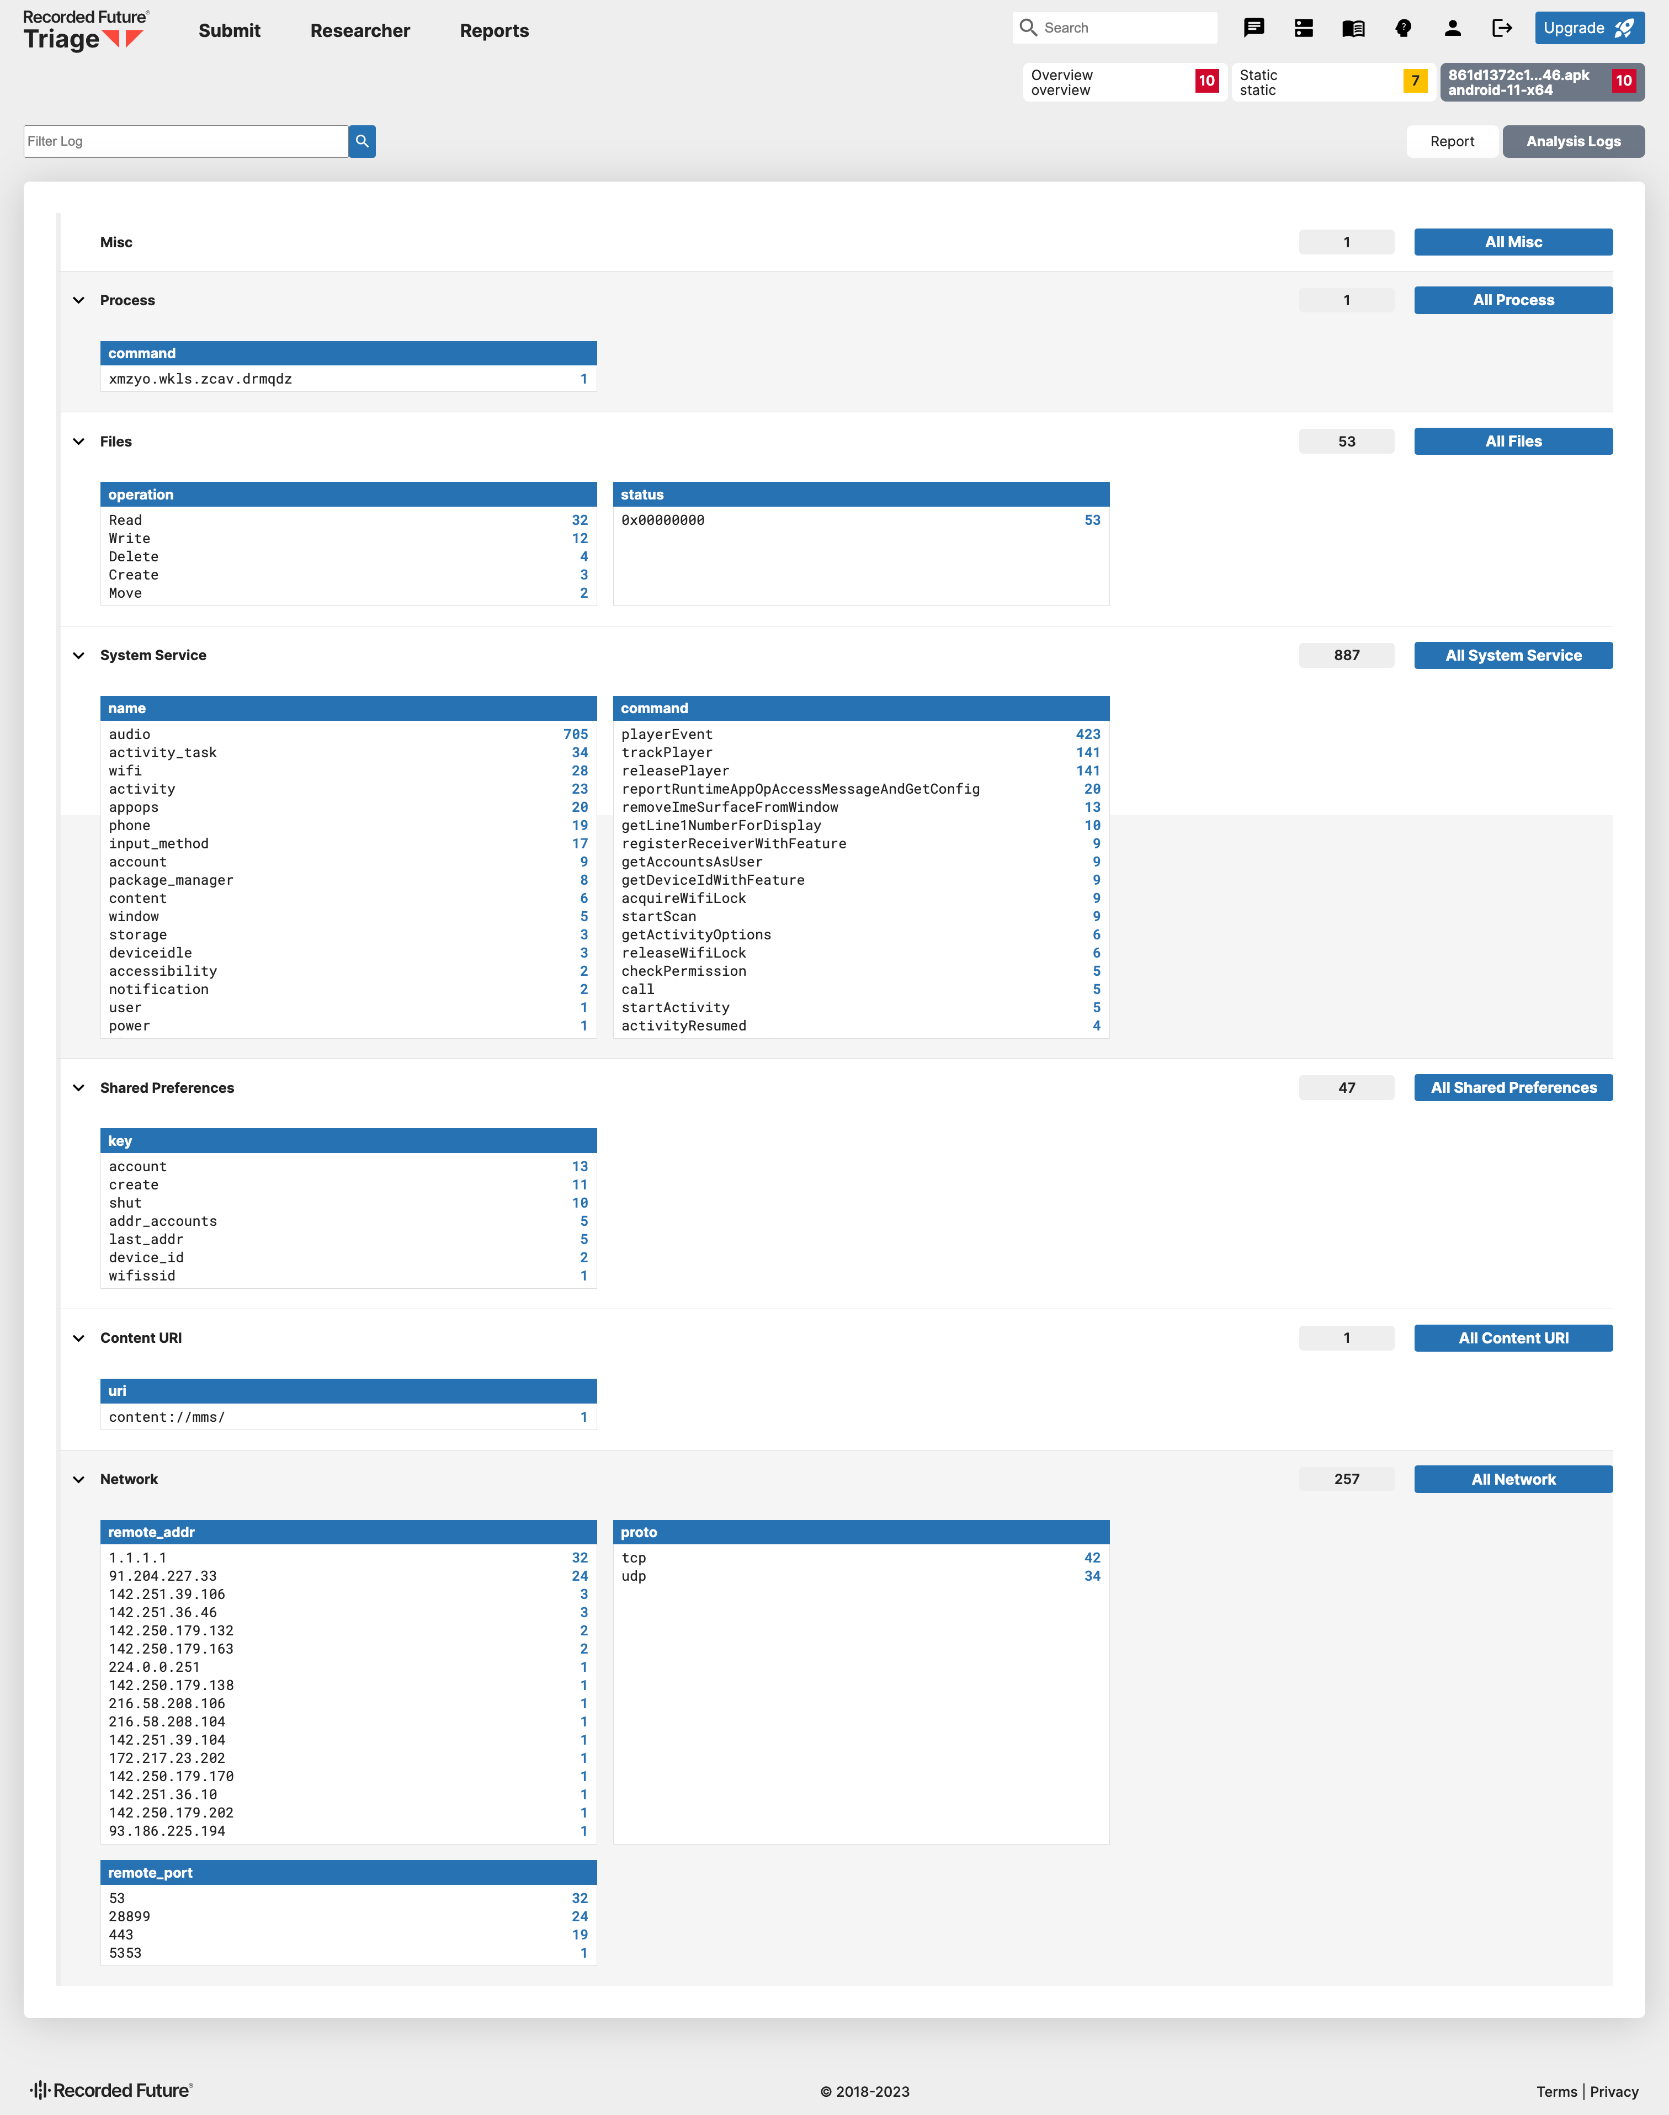The height and width of the screenshot is (2115, 1669).
Task: Select the audio service name row
Action: tap(348, 735)
